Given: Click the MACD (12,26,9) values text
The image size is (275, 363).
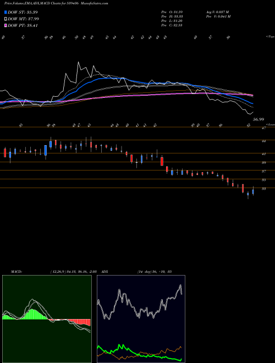Looking at the screenshot, I should [x=73, y=272].
